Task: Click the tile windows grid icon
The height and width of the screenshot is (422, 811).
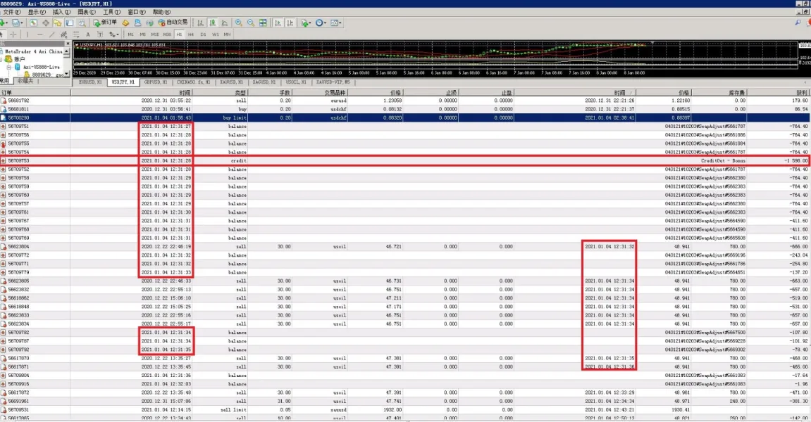Action: tap(263, 23)
